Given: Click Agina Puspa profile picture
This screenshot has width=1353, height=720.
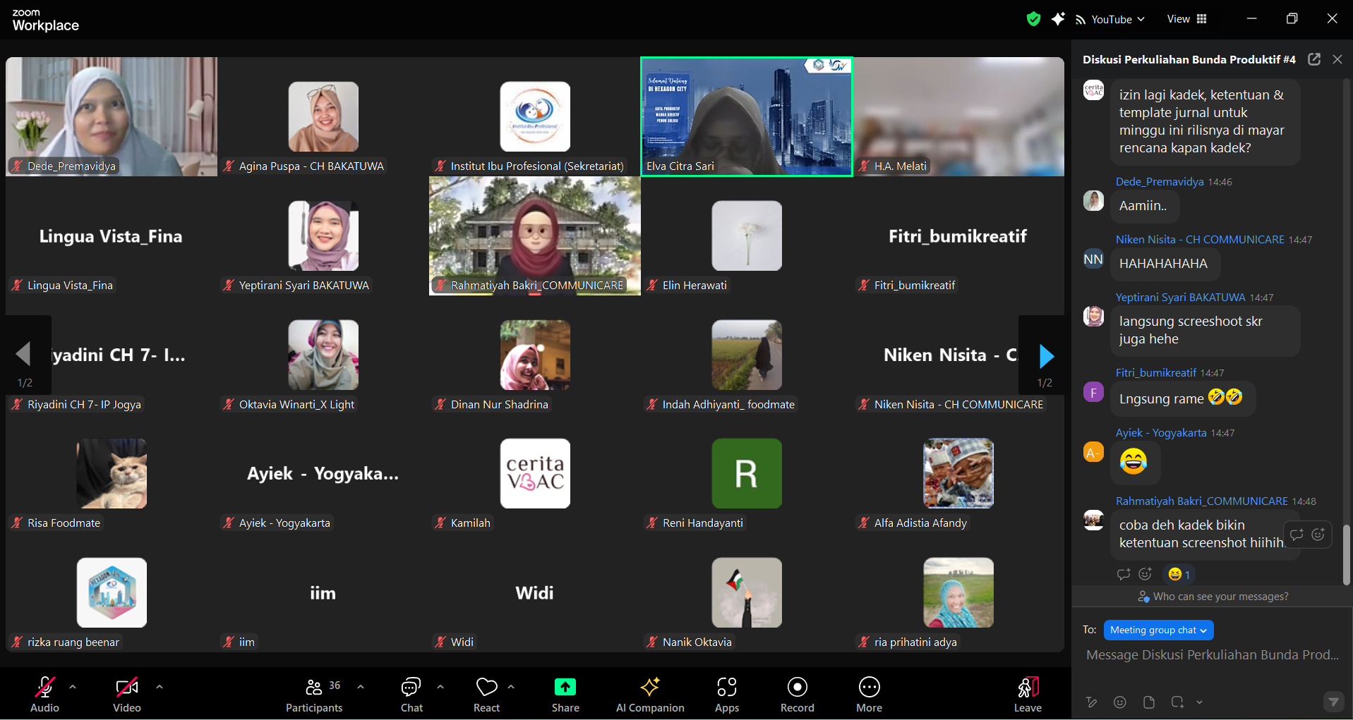Looking at the screenshot, I should click(323, 116).
